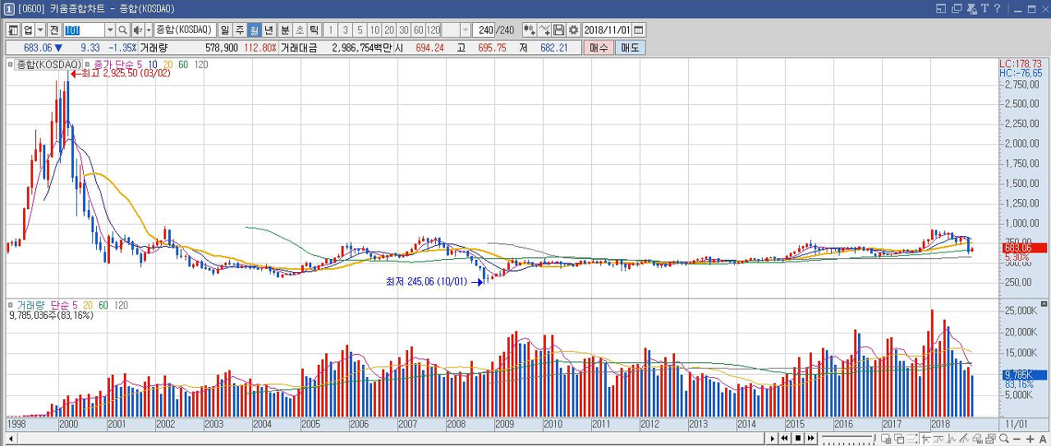Open the calendar date picker icon
This screenshot has width=1051, height=446.
pyautogui.click(x=639, y=30)
